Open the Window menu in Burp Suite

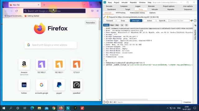click(142, 2)
